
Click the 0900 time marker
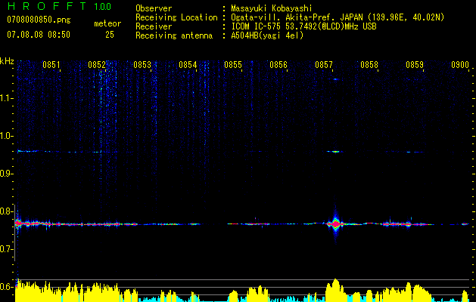point(460,64)
